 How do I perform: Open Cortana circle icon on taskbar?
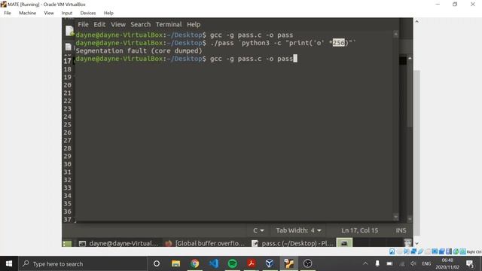point(157,263)
